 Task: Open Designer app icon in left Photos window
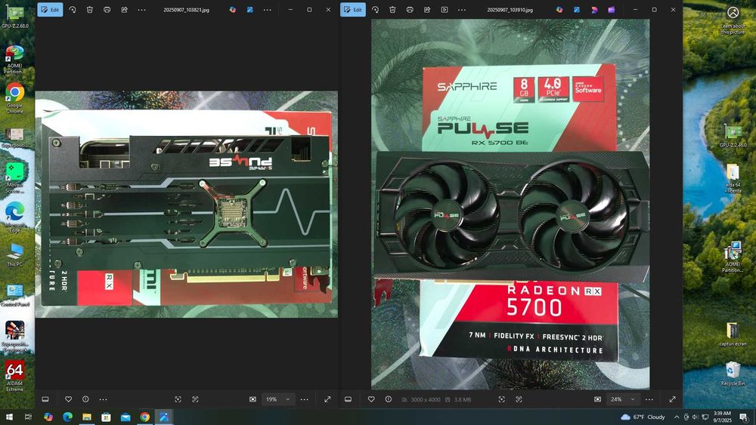point(249,10)
